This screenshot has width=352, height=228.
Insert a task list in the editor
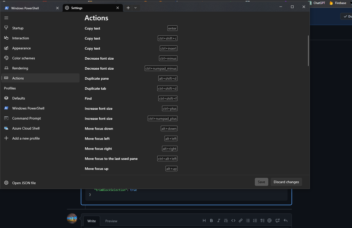click(262, 220)
